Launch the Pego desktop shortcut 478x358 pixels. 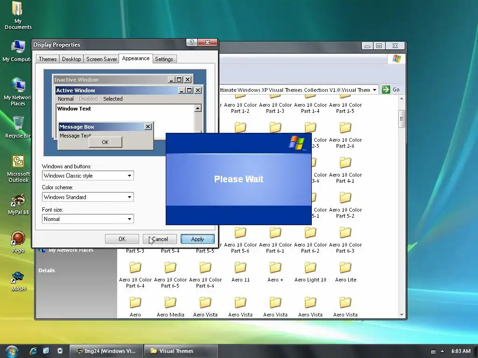[18, 242]
